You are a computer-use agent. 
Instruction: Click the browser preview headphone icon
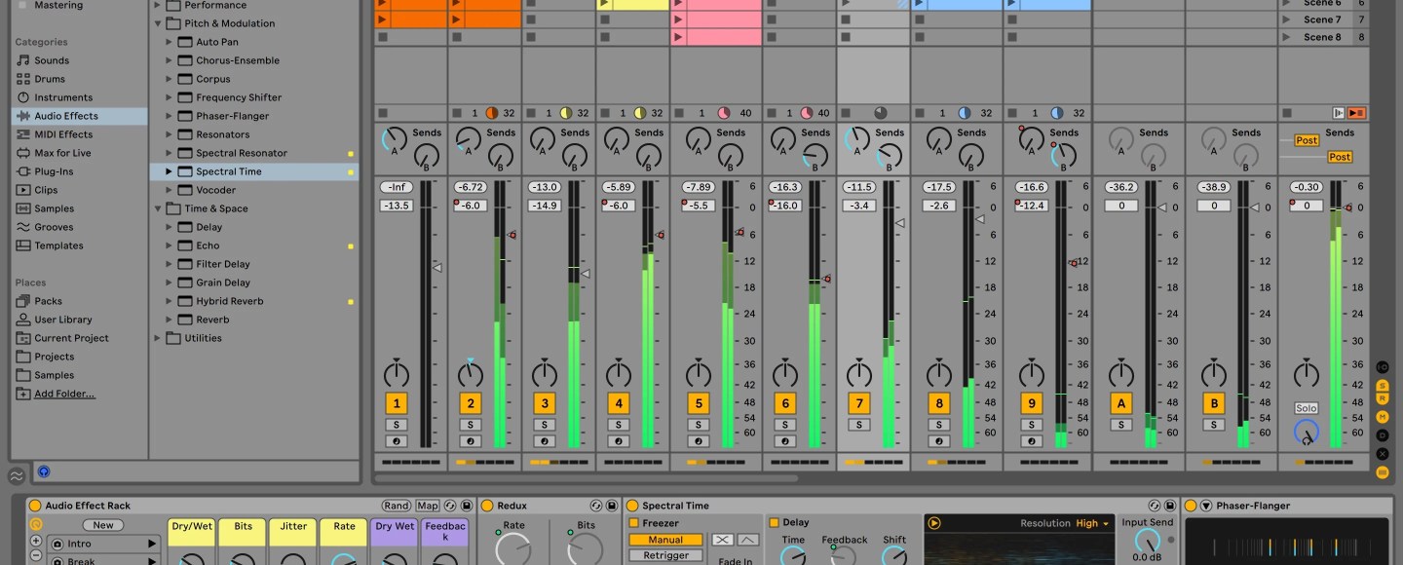click(44, 471)
